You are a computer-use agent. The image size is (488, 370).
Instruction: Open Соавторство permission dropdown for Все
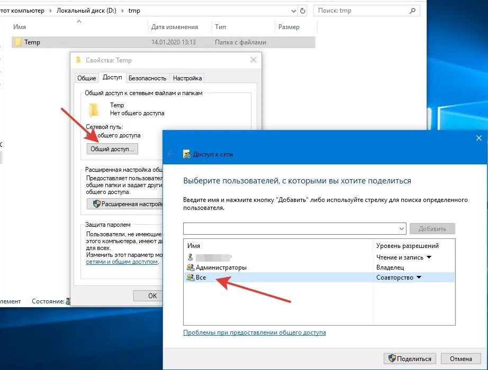click(419, 277)
